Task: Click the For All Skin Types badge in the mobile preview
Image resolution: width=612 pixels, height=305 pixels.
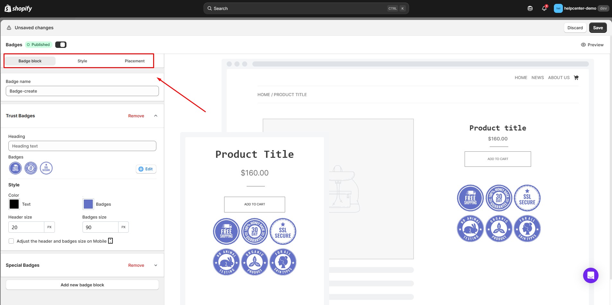Action: click(x=283, y=262)
